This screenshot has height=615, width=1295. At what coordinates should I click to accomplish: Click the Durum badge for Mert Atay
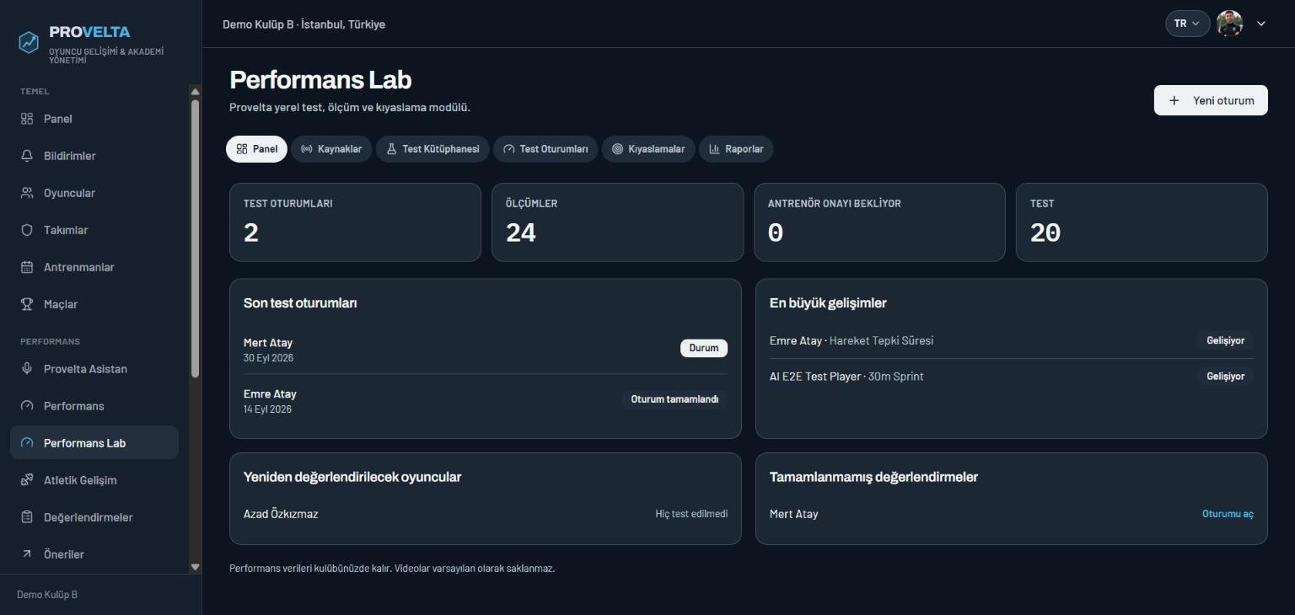tap(704, 348)
